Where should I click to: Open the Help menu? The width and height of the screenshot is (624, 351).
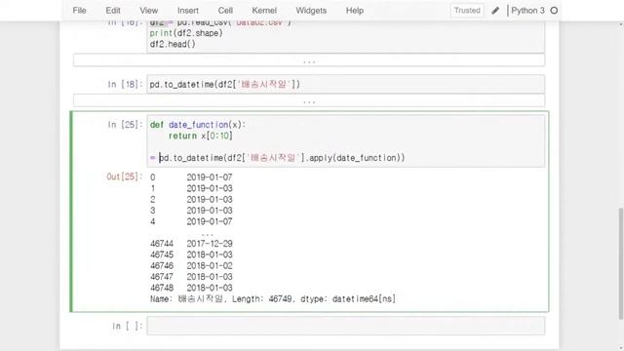pos(355,11)
